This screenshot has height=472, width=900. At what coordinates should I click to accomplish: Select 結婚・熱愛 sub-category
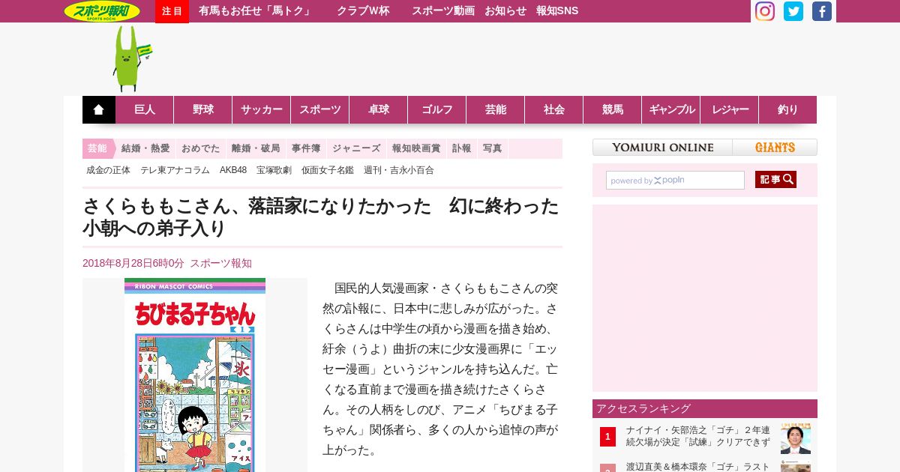(145, 148)
